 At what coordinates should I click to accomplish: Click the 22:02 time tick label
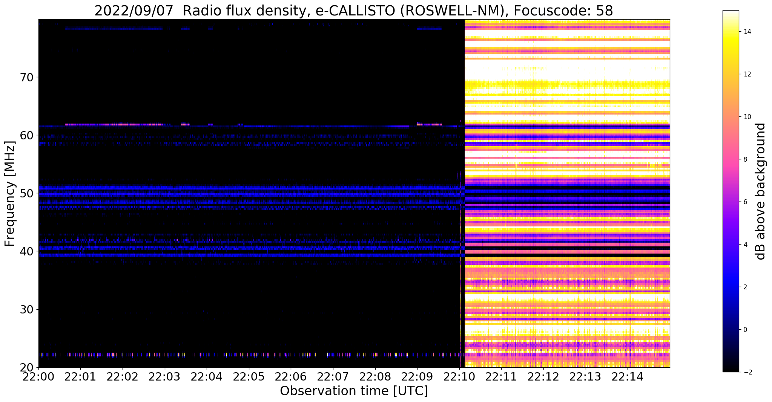point(123,376)
